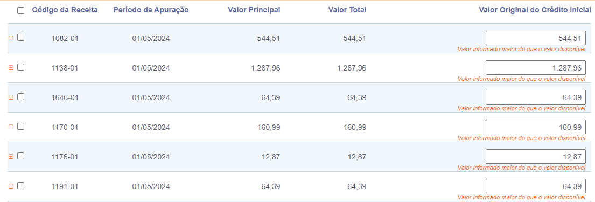The width and height of the screenshot is (595, 202).
Task: Check the box for receita 1082-01
Action: tap(21, 38)
